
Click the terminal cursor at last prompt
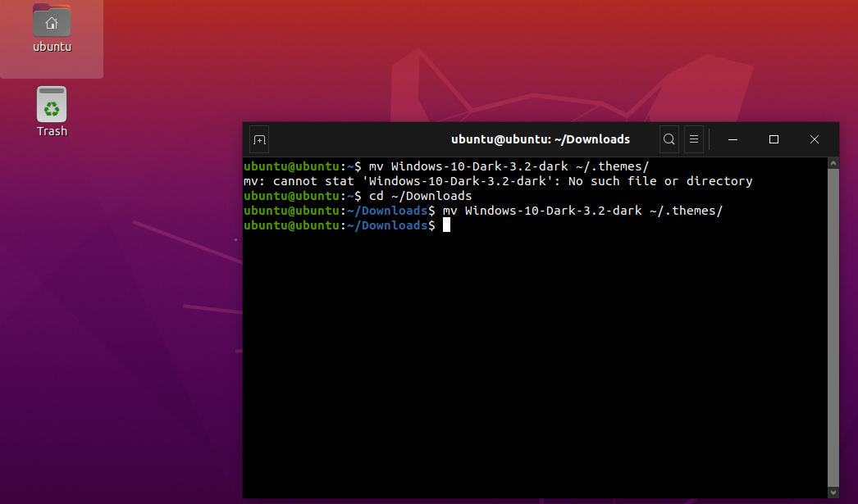[446, 225]
